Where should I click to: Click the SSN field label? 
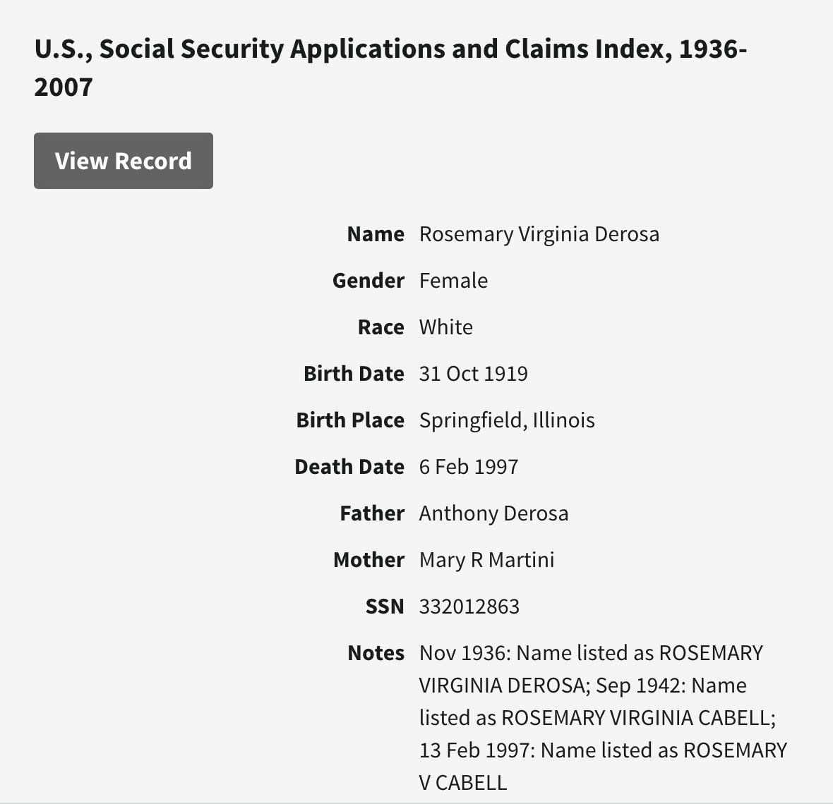click(385, 607)
